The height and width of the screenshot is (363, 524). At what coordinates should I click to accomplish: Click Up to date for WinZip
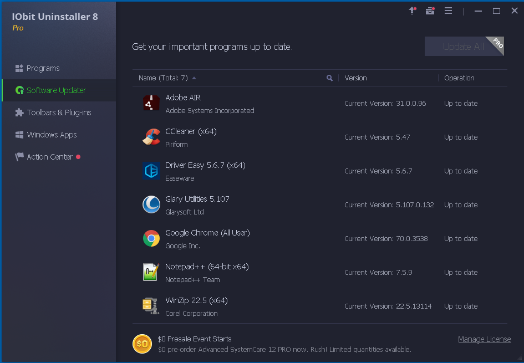461,306
